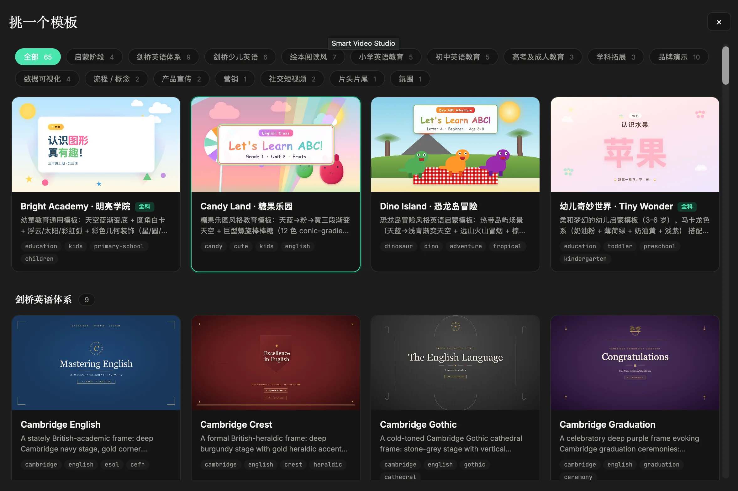This screenshot has height=491, width=738.
Task: Open the Bright Academy template thumbnail
Action: coord(96,145)
